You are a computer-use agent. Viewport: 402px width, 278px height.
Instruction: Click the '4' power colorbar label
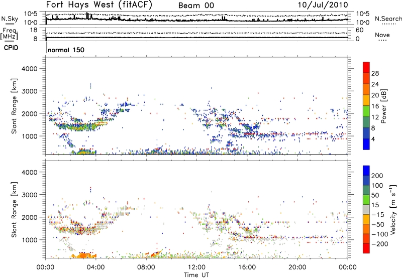click(373, 140)
